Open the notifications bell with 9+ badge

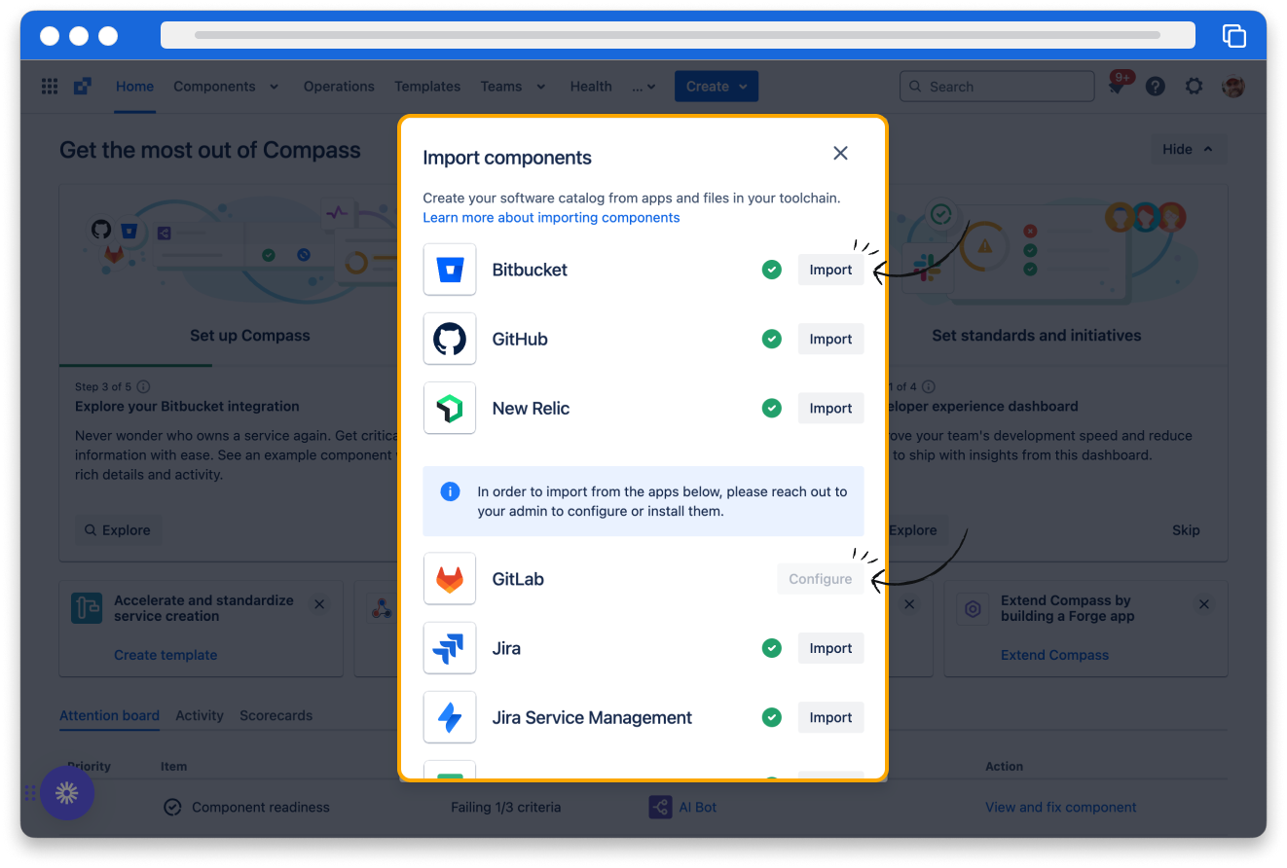click(x=1117, y=86)
